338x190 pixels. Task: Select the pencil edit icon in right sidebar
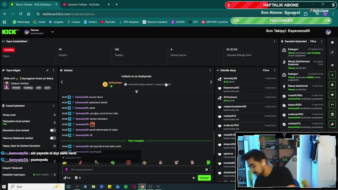click(332, 52)
